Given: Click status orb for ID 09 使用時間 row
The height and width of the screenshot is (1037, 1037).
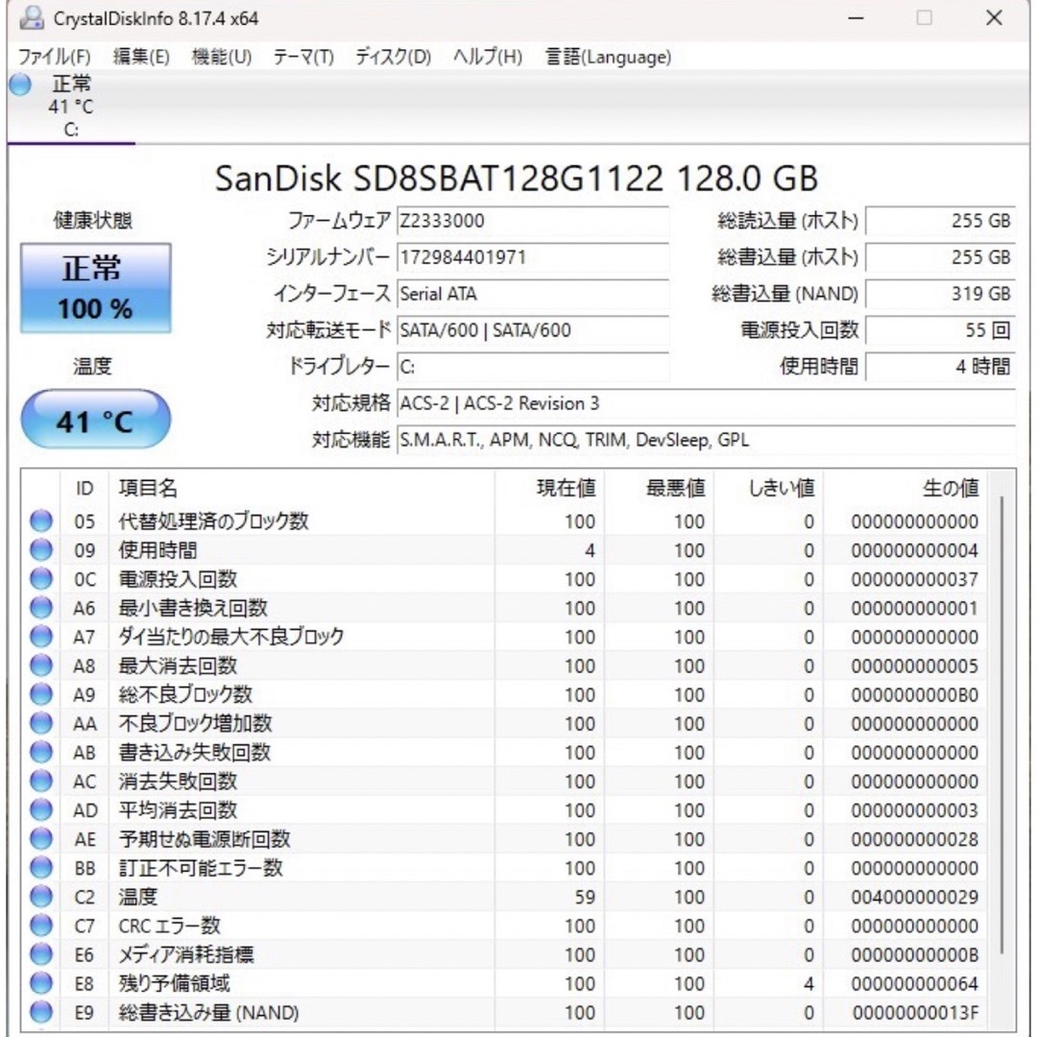Looking at the screenshot, I should pos(41,550).
